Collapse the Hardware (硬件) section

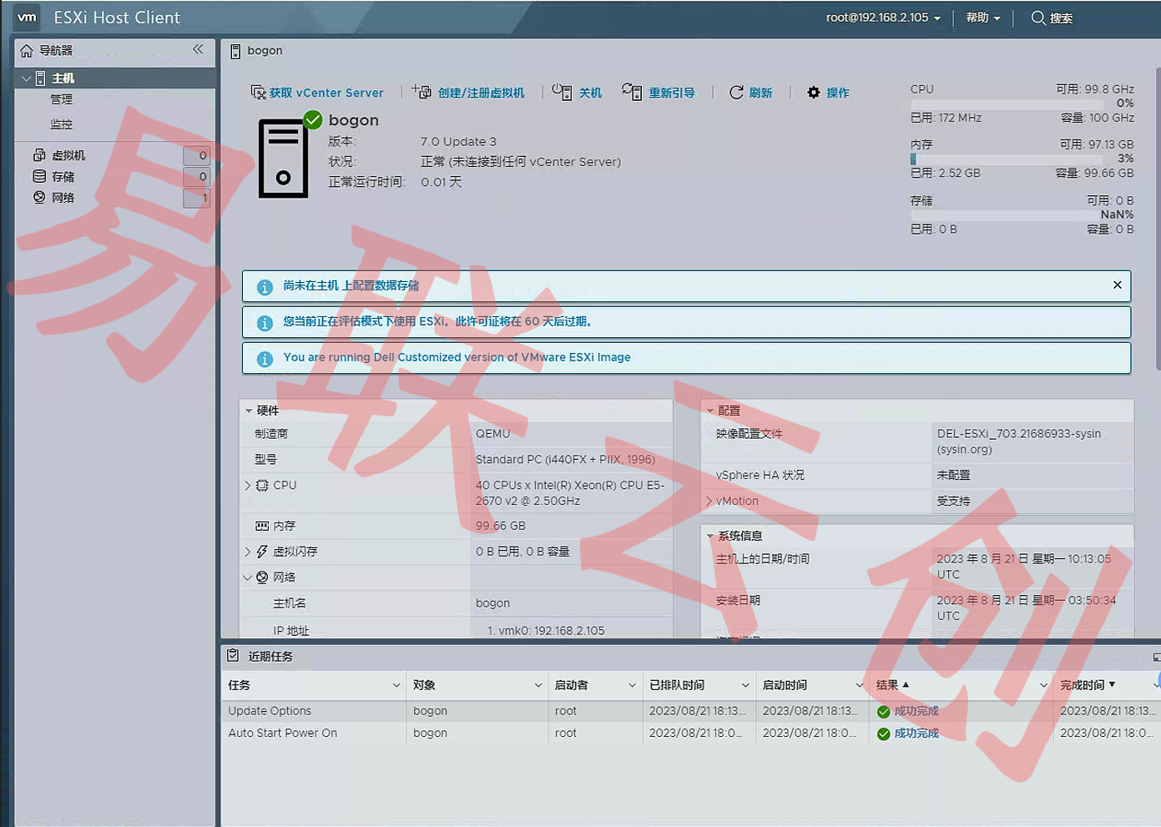tap(249, 411)
